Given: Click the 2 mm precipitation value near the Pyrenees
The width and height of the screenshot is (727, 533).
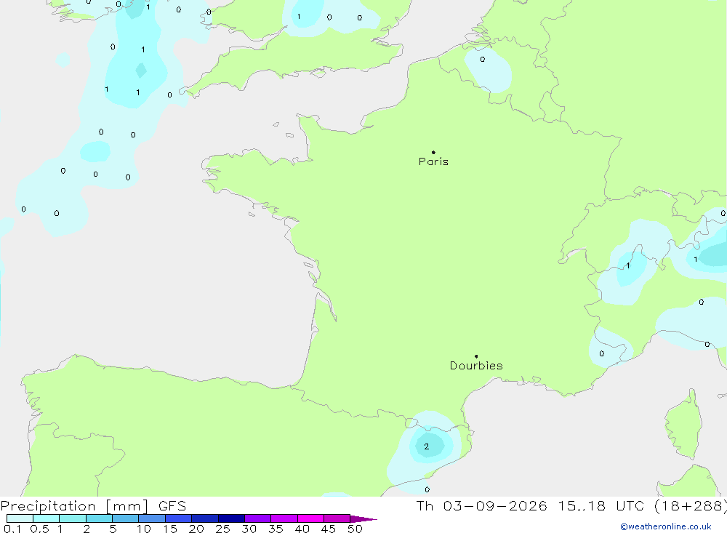Looking at the screenshot, I should [x=427, y=446].
